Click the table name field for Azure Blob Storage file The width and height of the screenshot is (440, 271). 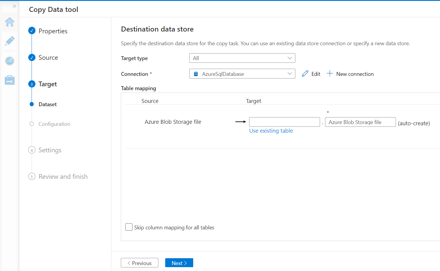click(x=360, y=122)
